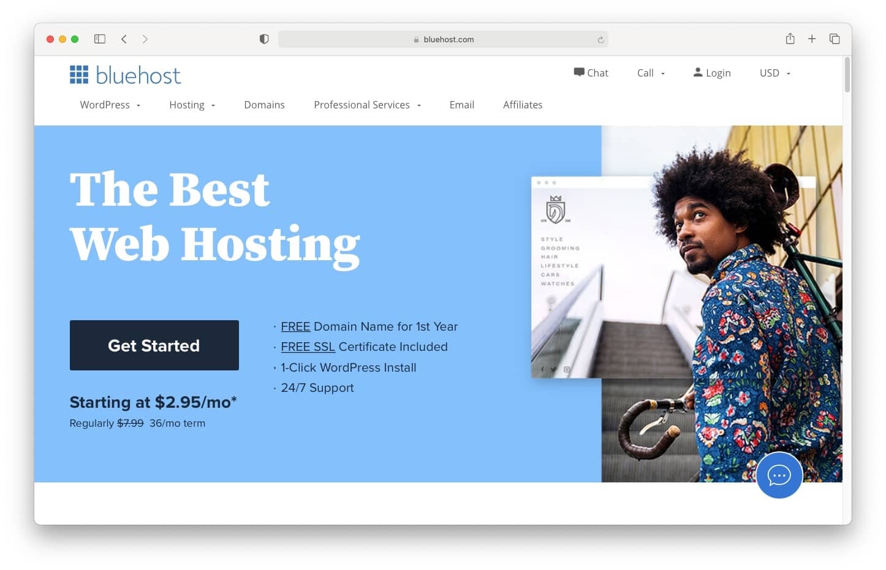Screen dimensions: 886x570
Task: Click the page vertical scrollbar
Action: coord(847,74)
